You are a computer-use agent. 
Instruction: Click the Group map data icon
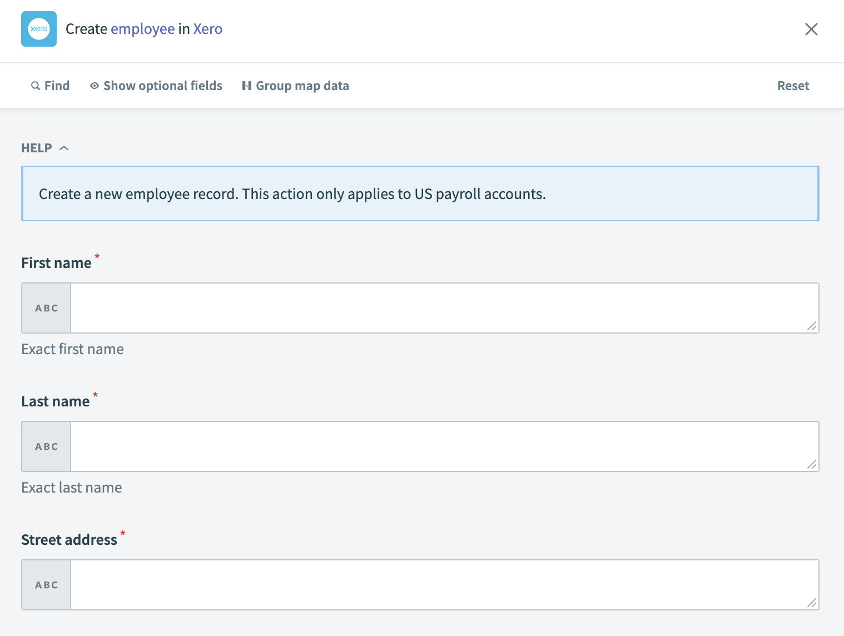[247, 85]
